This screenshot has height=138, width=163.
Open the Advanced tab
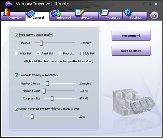coord(62,16)
